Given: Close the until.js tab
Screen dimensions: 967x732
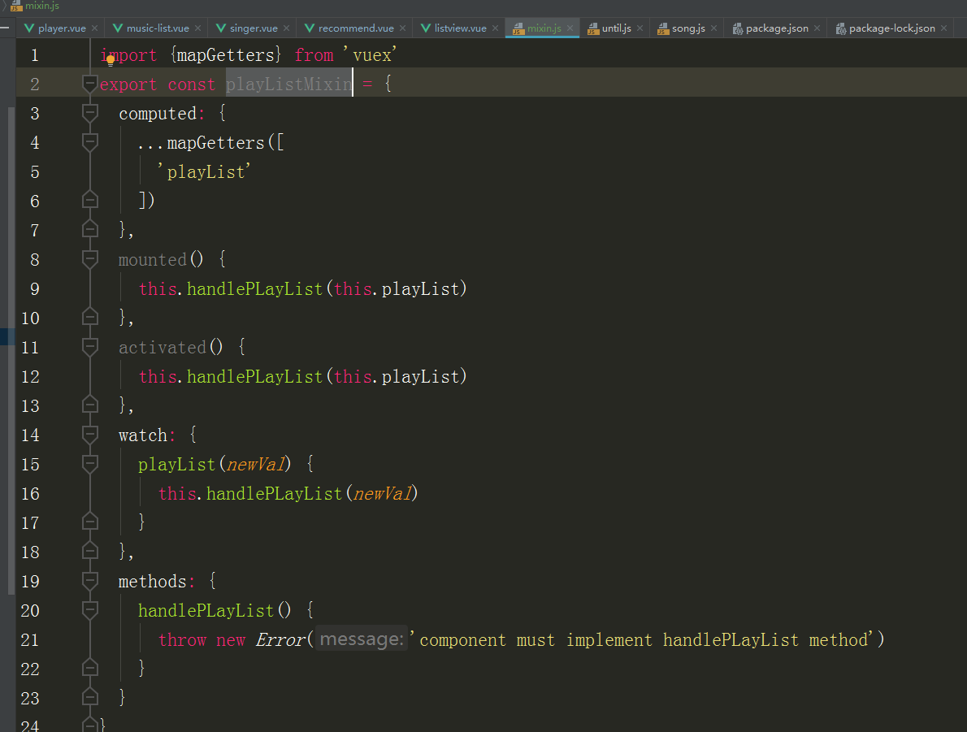Looking at the screenshot, I should [640, 28].
